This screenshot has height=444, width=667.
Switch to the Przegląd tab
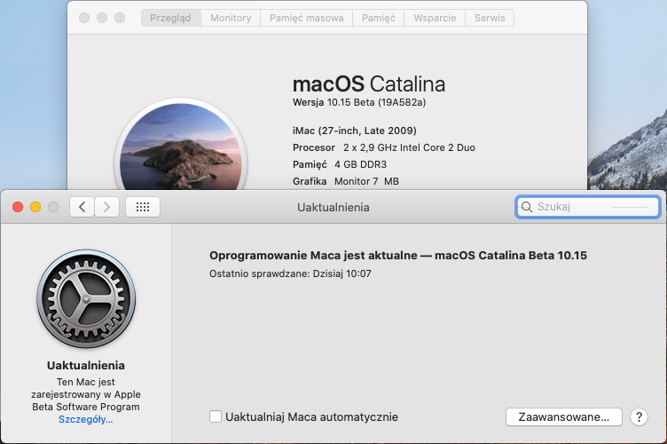[170, 18]
